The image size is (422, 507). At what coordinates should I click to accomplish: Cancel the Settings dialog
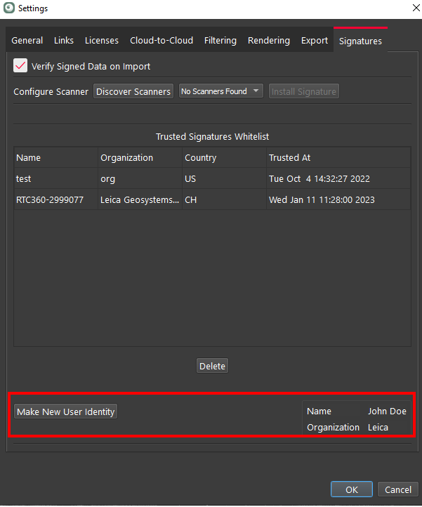(x=398, y=489)
